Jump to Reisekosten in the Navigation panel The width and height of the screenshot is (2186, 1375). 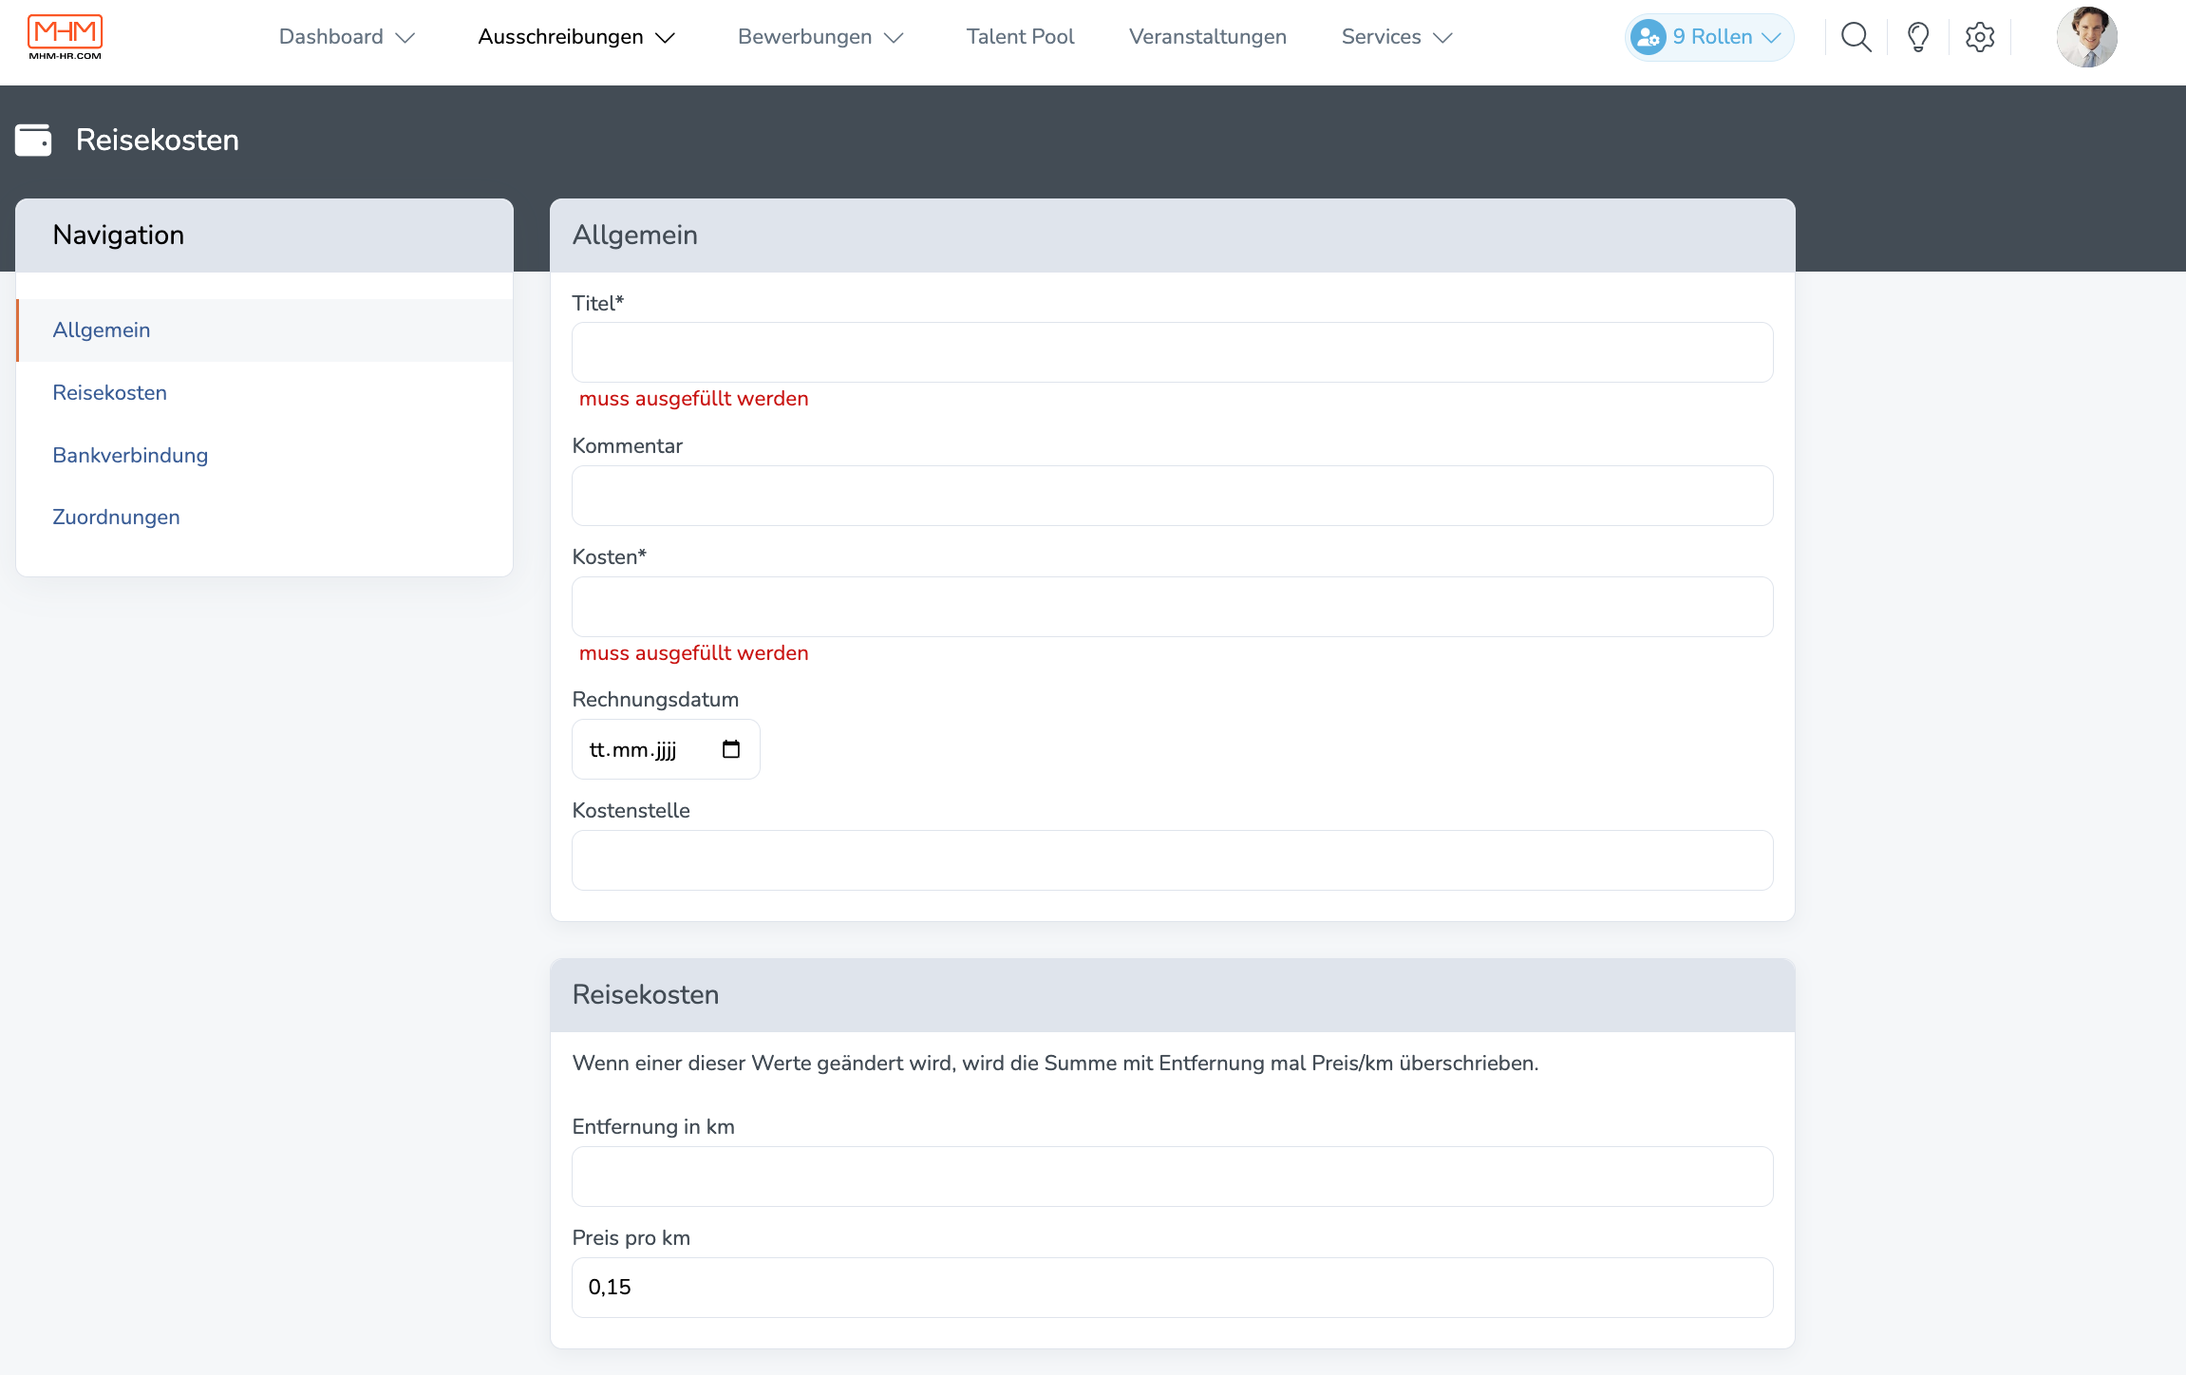click(265, 393)
